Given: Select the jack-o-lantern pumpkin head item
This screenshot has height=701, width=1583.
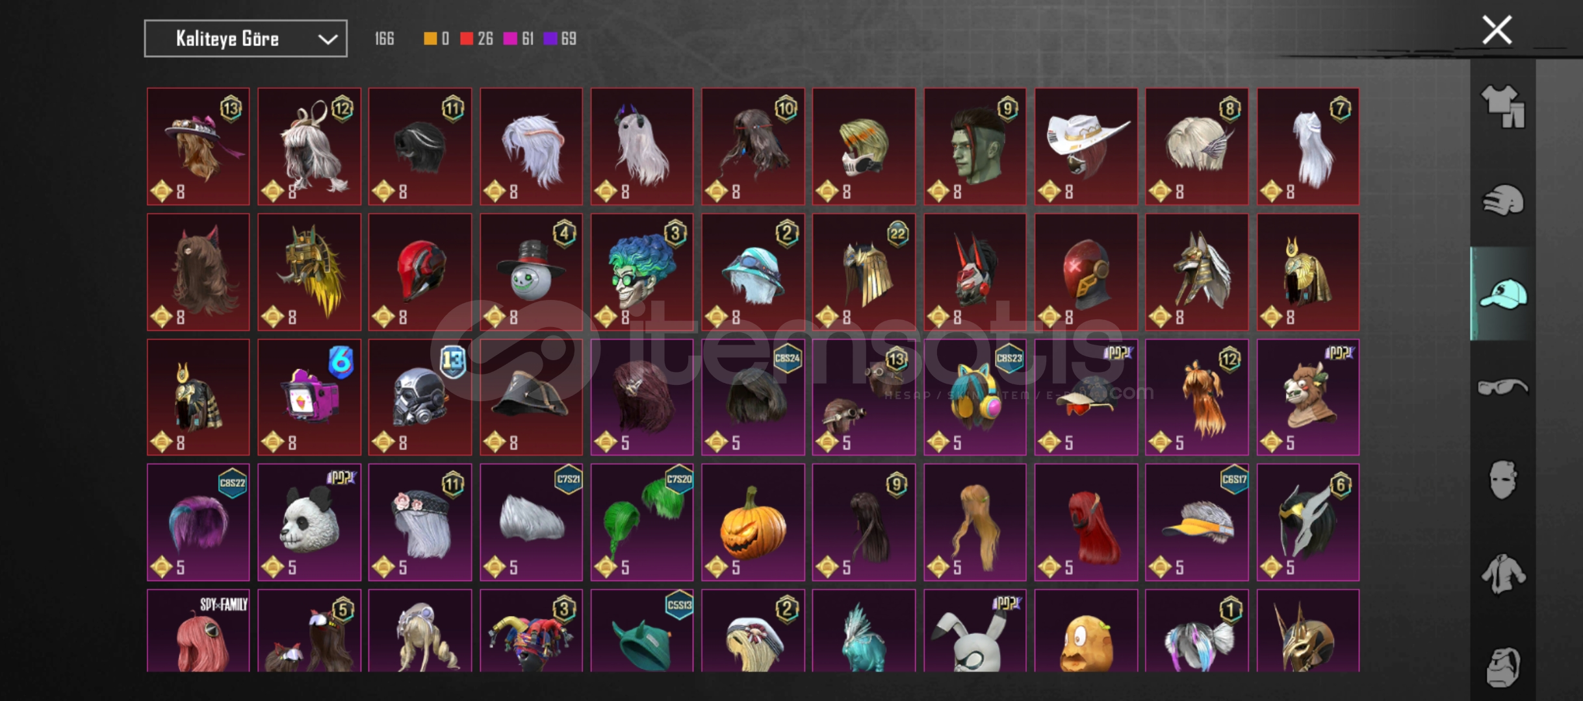Looking at the screenshot, I should click(x=753, y=523).
